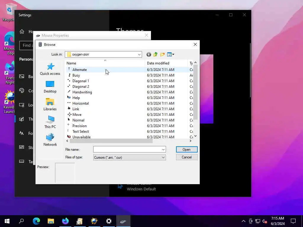Select the Precision cursor file
This screenshot has height=227, width=303.
106,126
